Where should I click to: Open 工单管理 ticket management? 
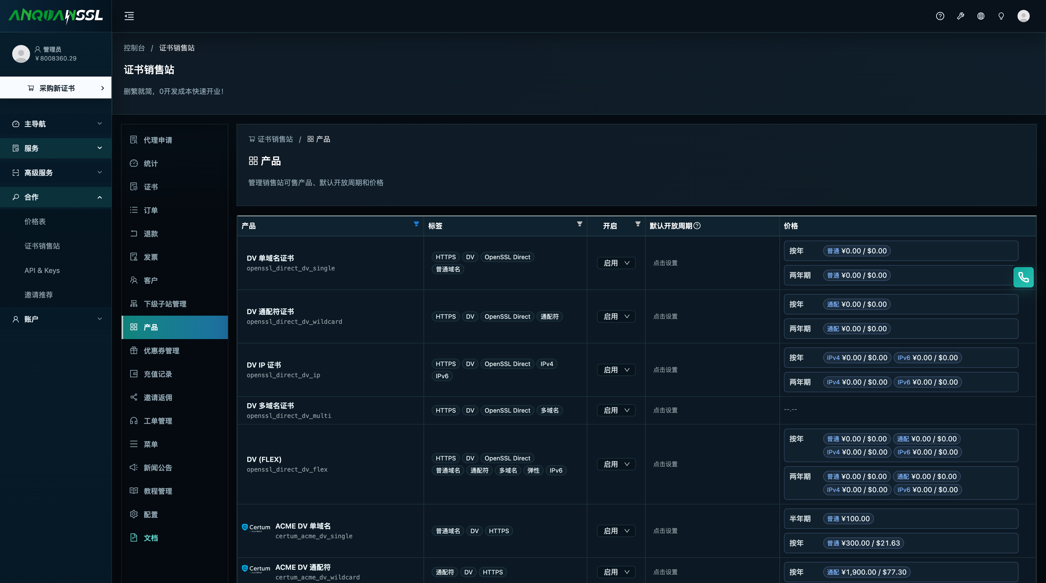coord(175,421)
